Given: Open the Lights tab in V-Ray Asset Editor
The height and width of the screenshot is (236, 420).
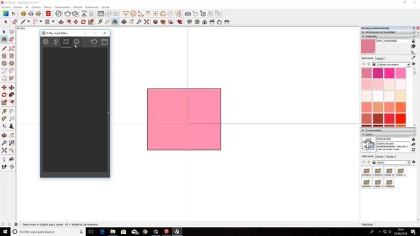Looking at the screenshot, I should point(56,41).
